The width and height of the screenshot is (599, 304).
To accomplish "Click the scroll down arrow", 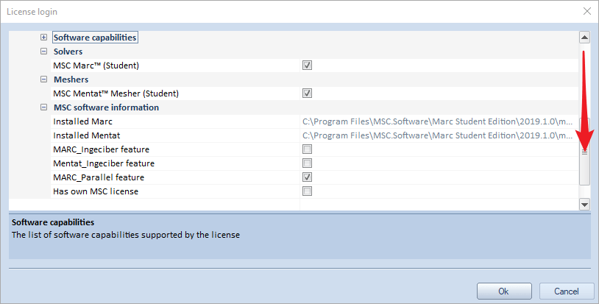I will coord(584,205).
